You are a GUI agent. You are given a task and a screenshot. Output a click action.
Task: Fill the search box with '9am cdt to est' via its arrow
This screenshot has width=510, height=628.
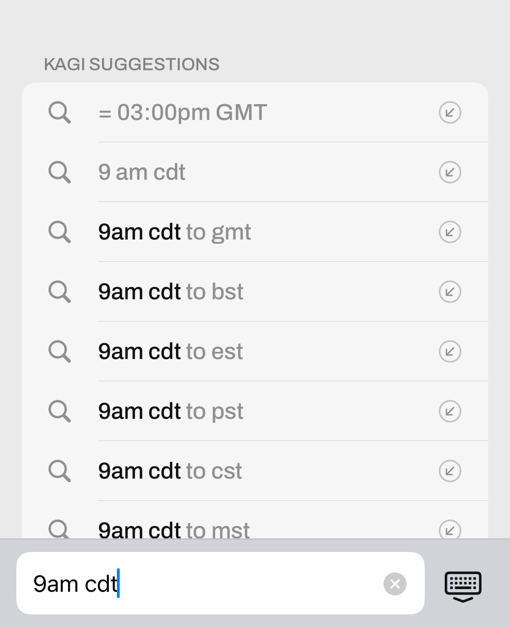[x=450, y=351]
